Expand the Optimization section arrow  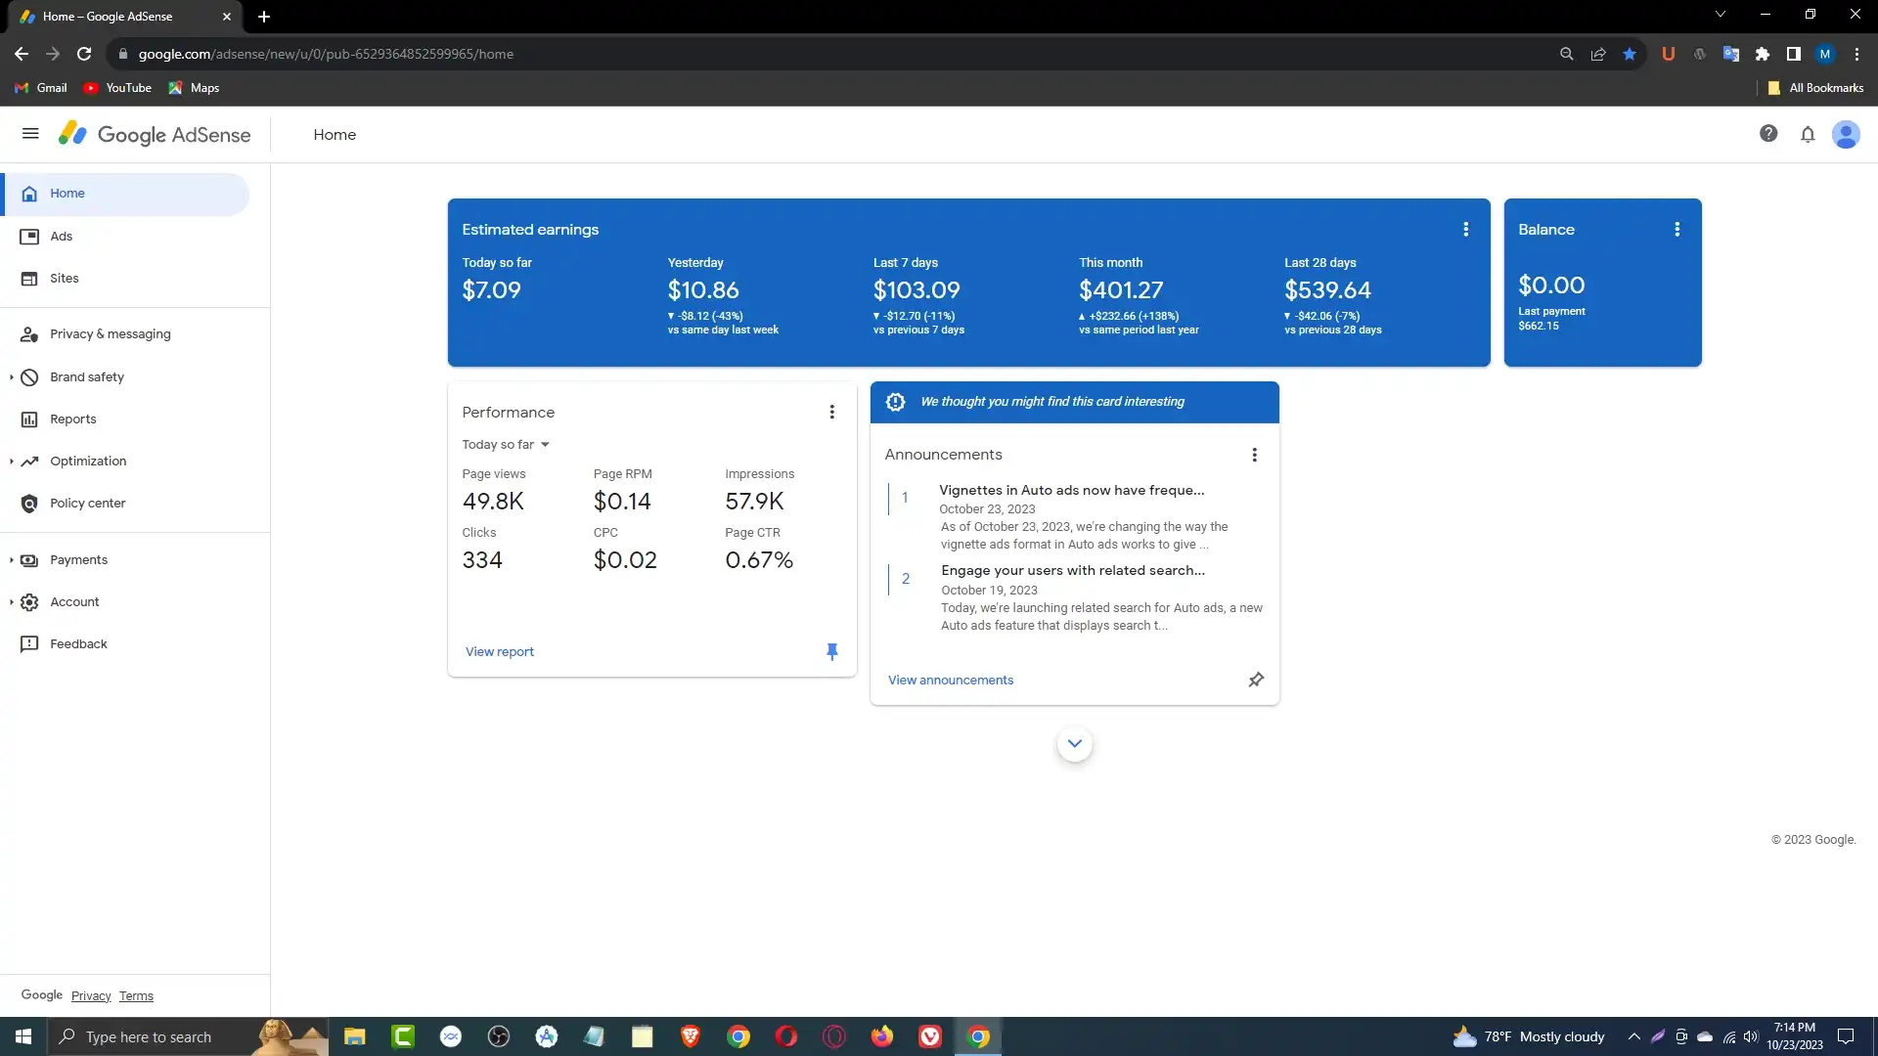click(11, 462)
